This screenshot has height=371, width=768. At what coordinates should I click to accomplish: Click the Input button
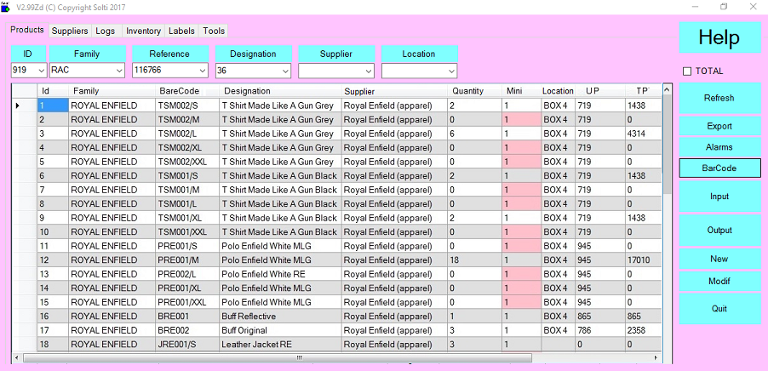719,197
